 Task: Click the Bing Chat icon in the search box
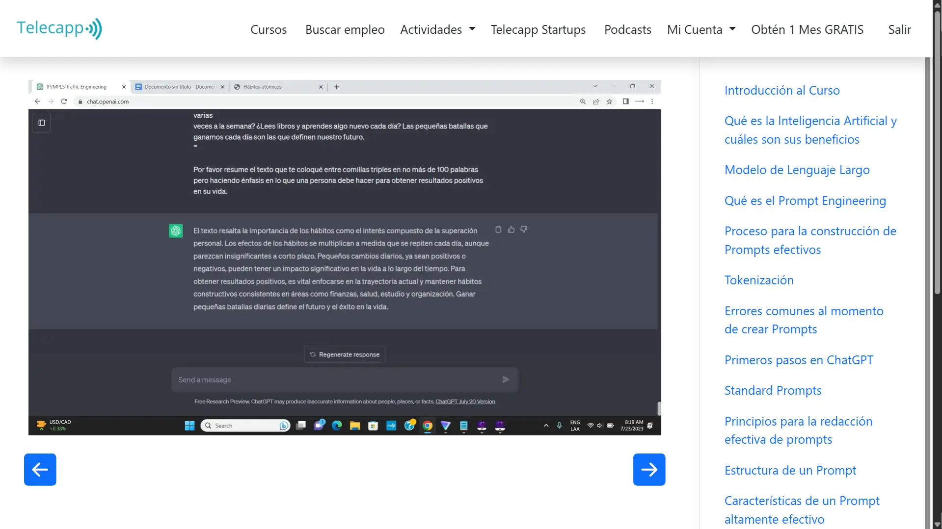click(284, 426)
